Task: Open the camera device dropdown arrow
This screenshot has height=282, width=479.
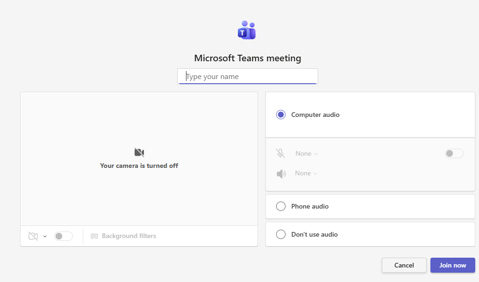Action: tap(45, 236)
